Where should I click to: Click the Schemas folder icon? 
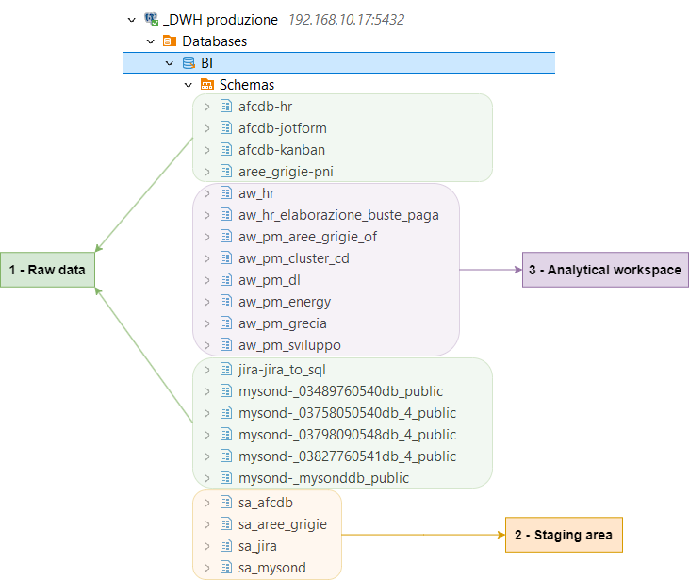tap(207, 85)
